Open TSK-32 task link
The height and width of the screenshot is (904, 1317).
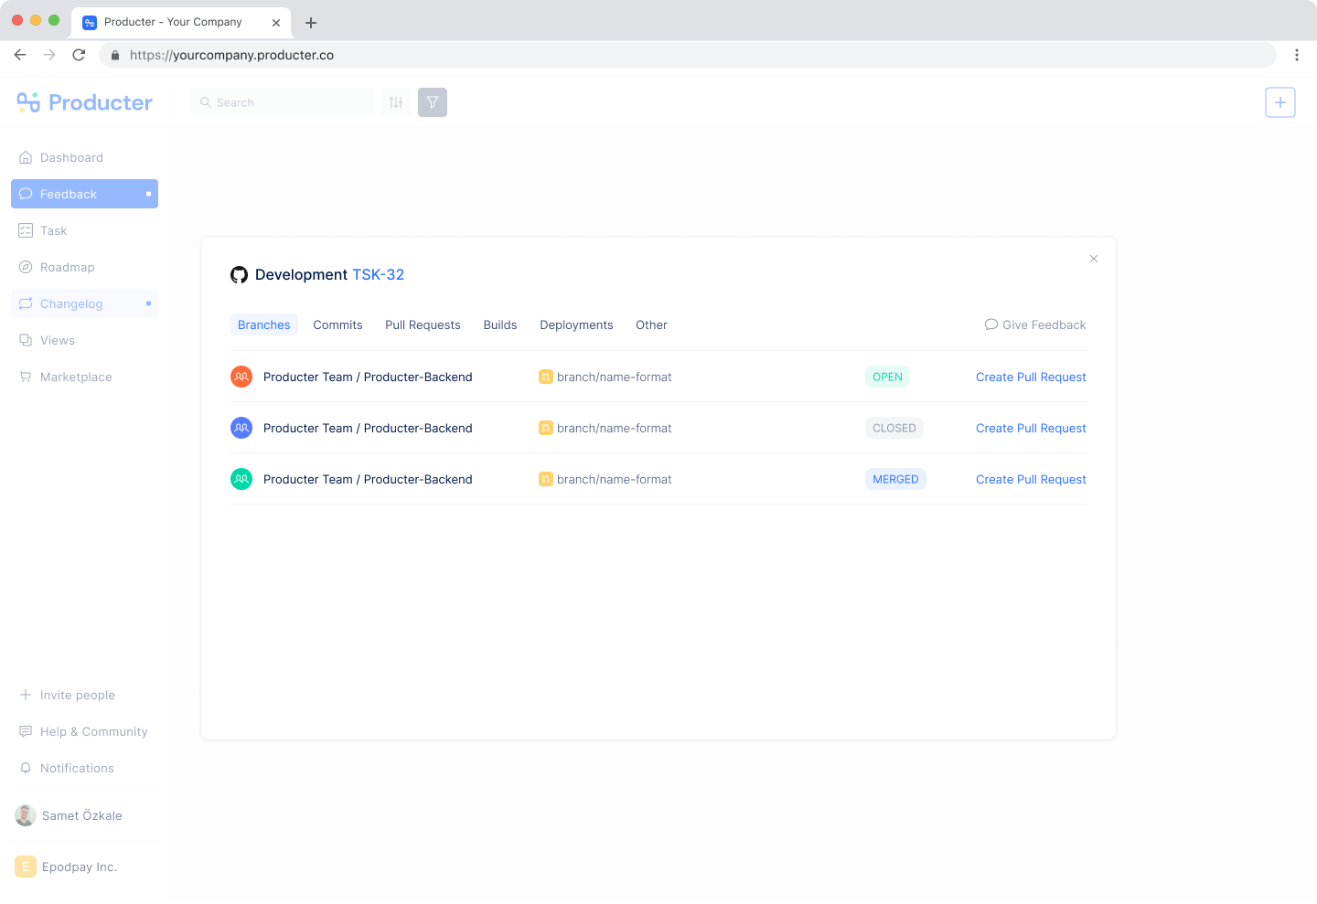pos(378,274)
